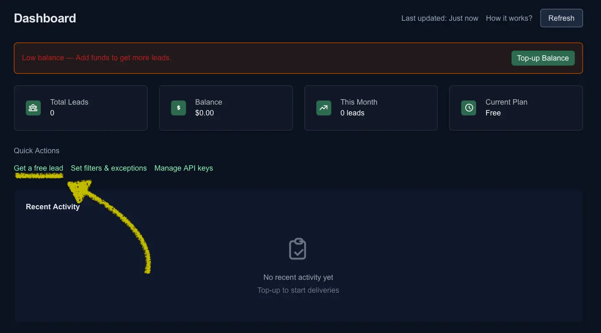
Task: Click the How it works? link
Action: pyautogui.click(x=509, y=18)
